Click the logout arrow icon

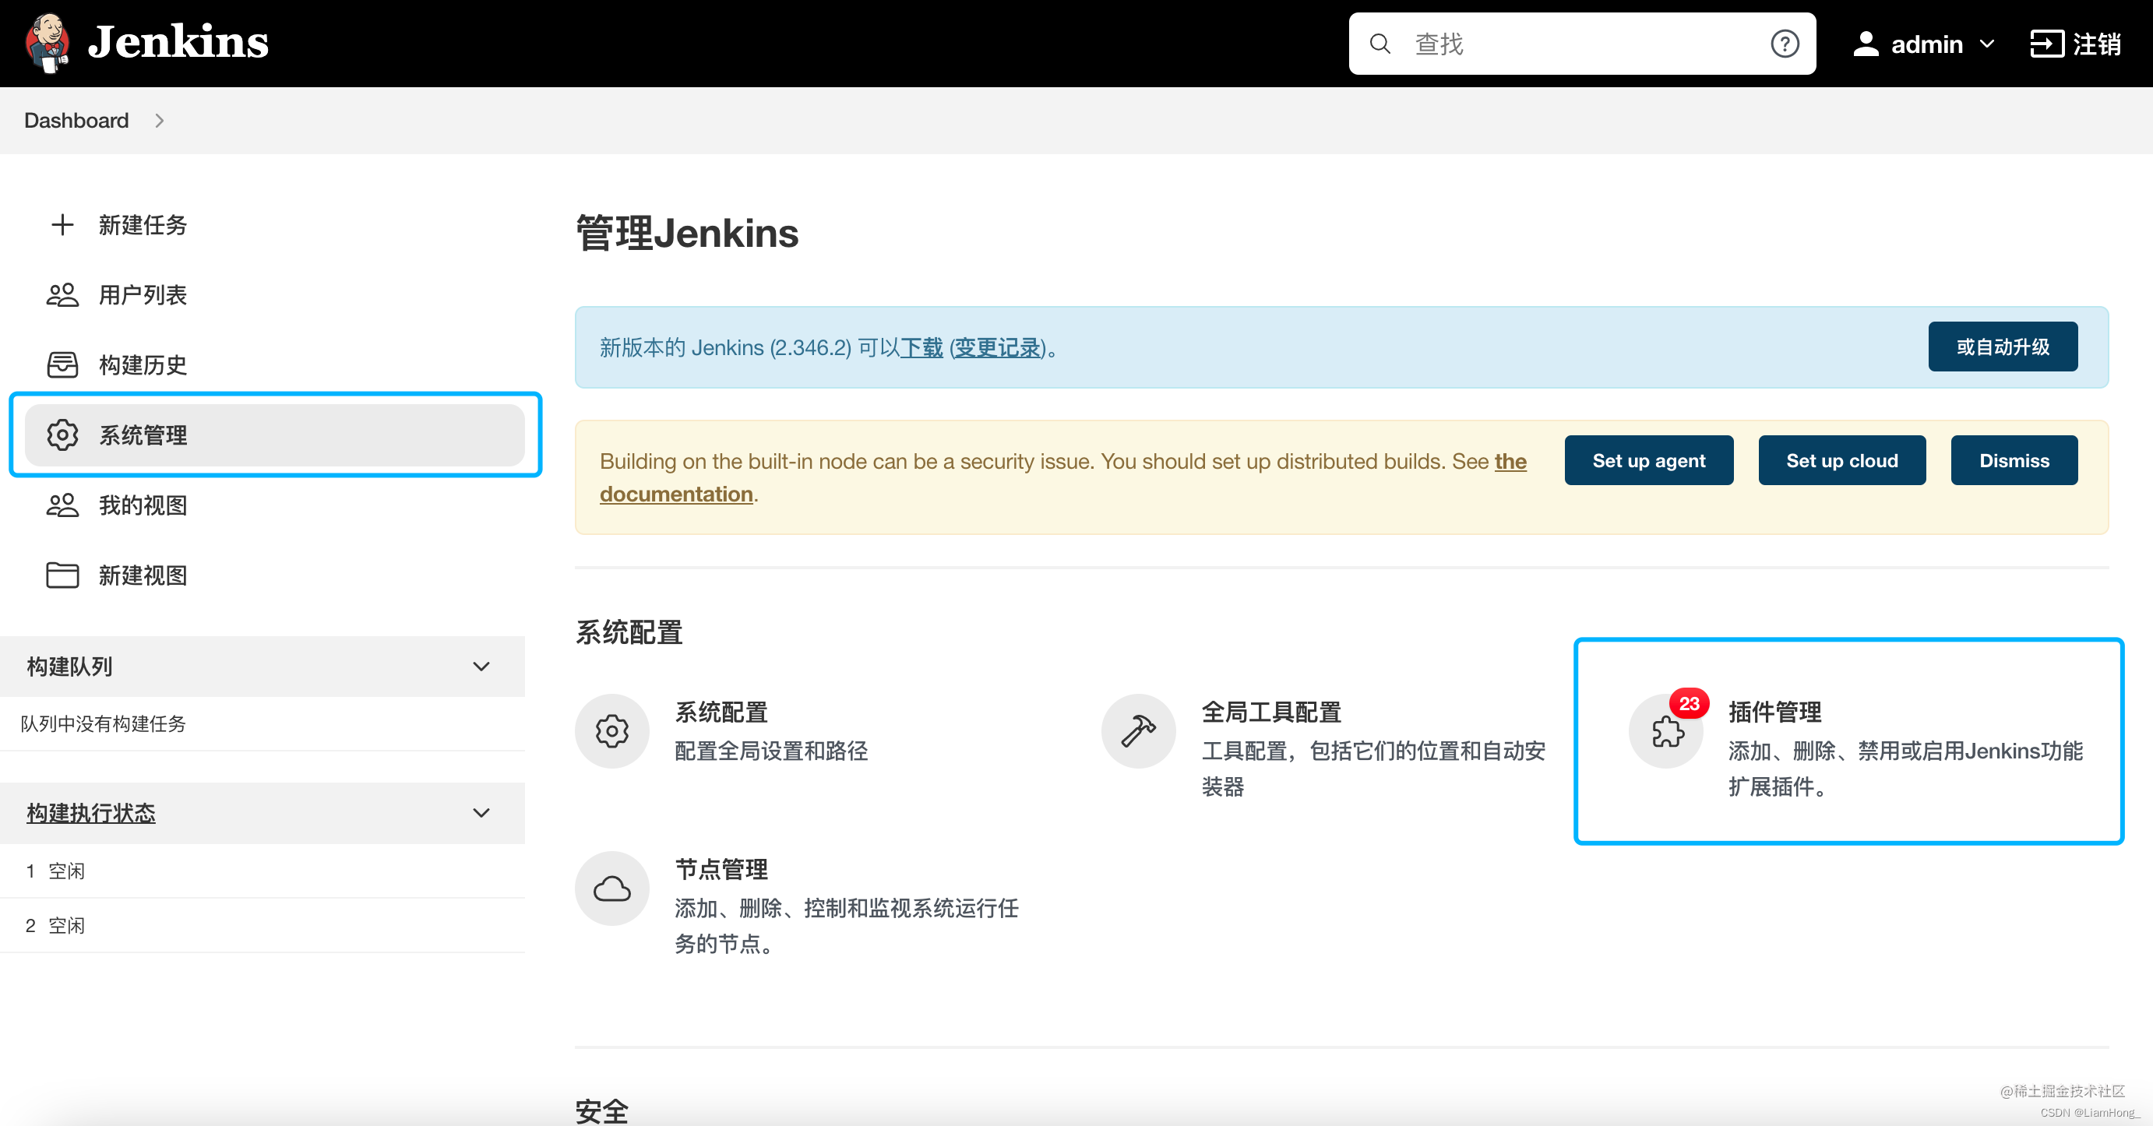2046,44
